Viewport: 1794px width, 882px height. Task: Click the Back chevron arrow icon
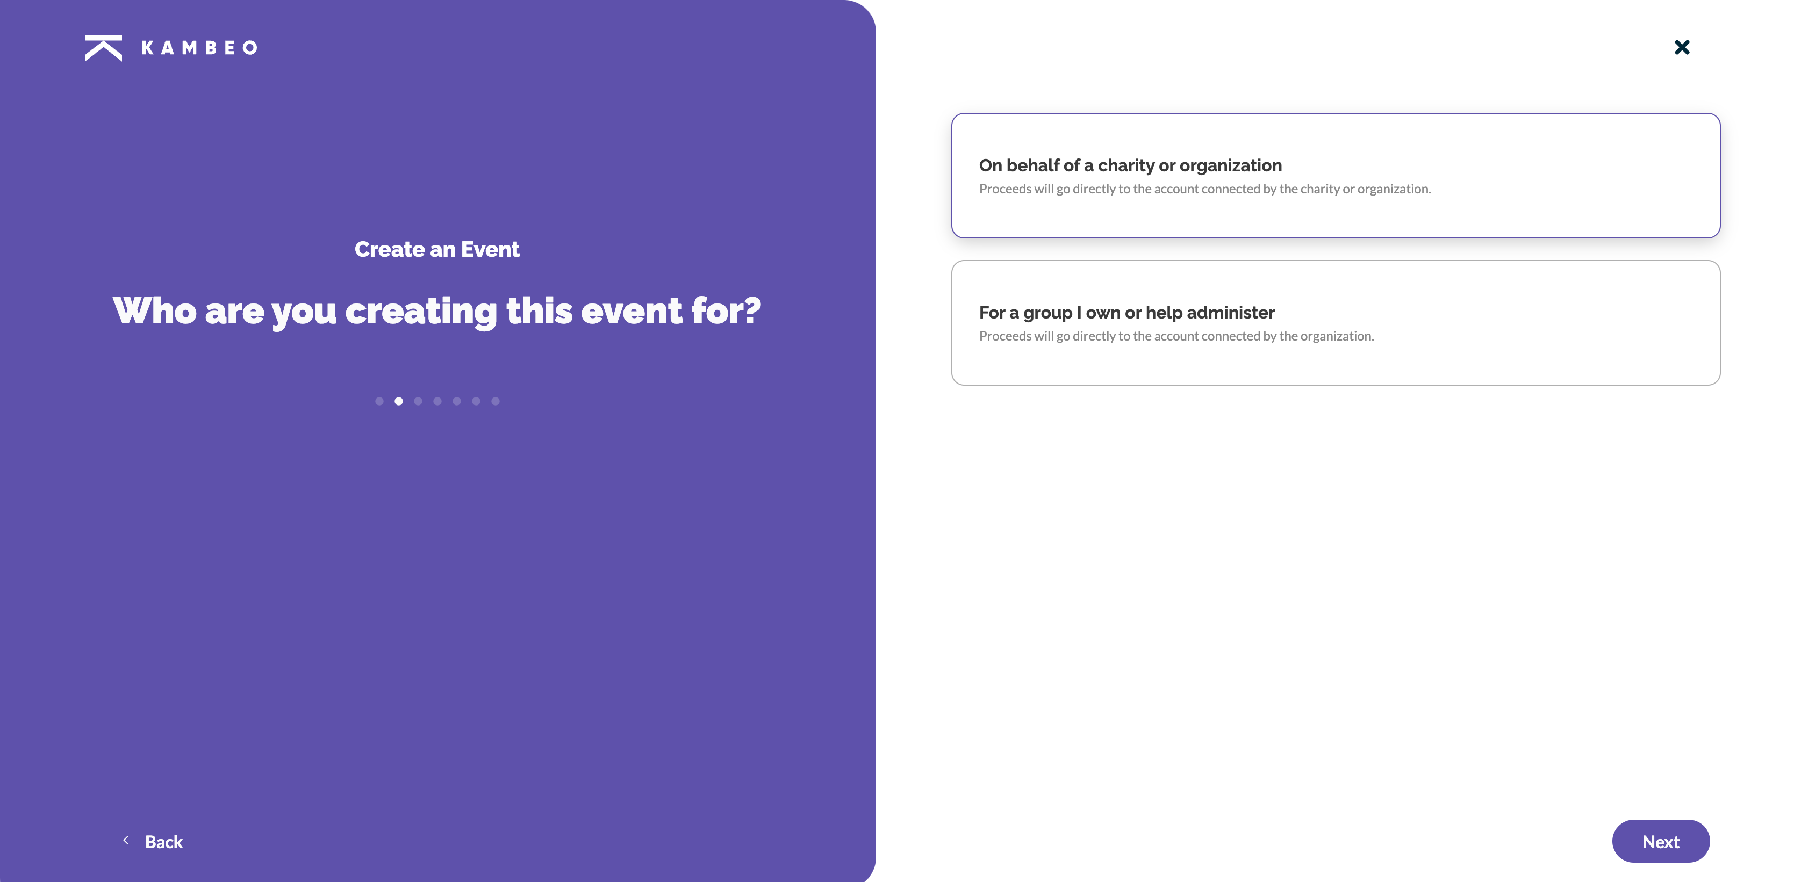(x=126, y=841)
